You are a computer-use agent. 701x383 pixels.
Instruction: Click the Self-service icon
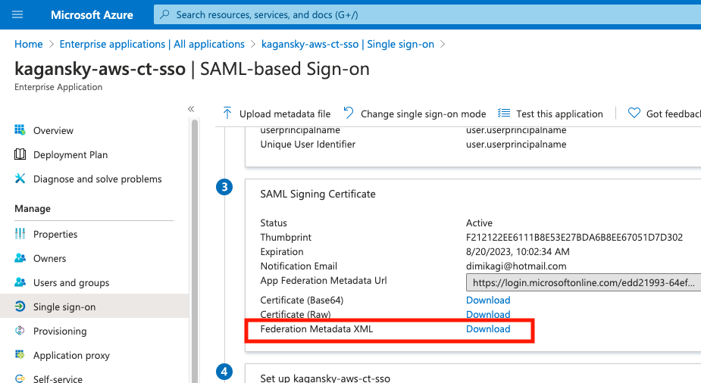pyautogui.click(x=20, y=378)
